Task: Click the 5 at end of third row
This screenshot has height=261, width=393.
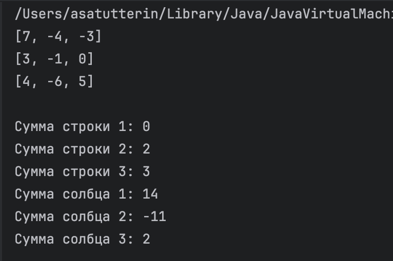Action: click(x=82, y=81)
